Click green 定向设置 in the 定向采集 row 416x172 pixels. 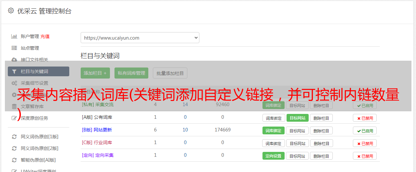tap(274, 156)
